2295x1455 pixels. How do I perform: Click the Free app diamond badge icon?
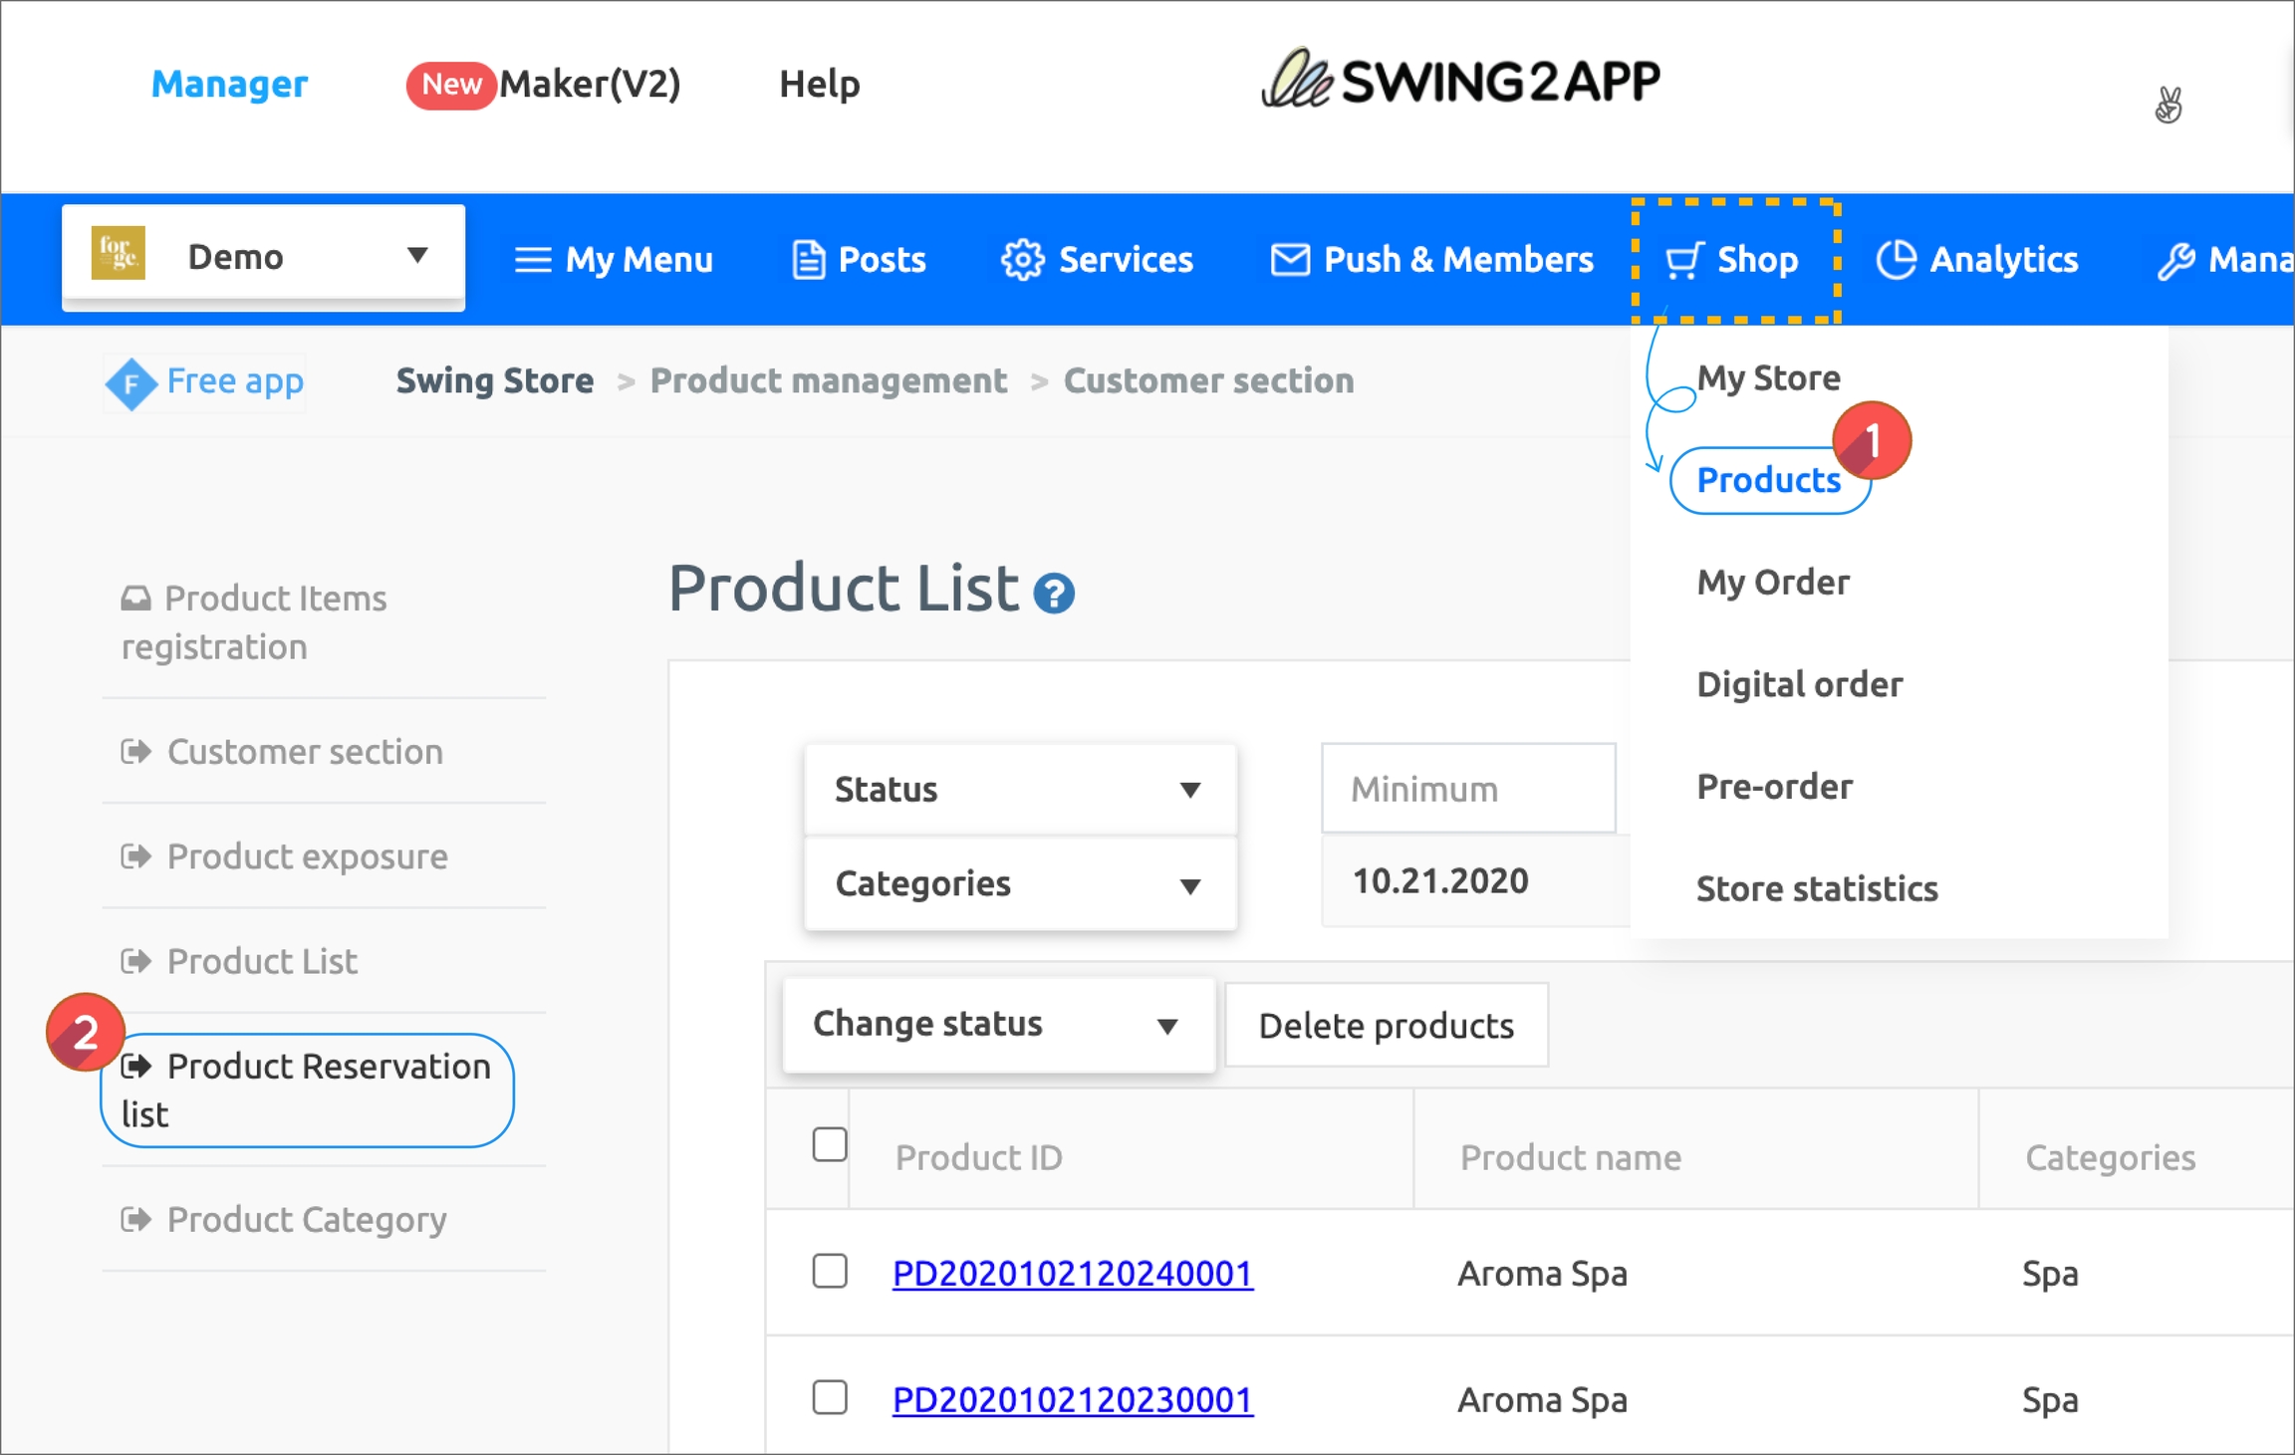click(x=130, y=382)
